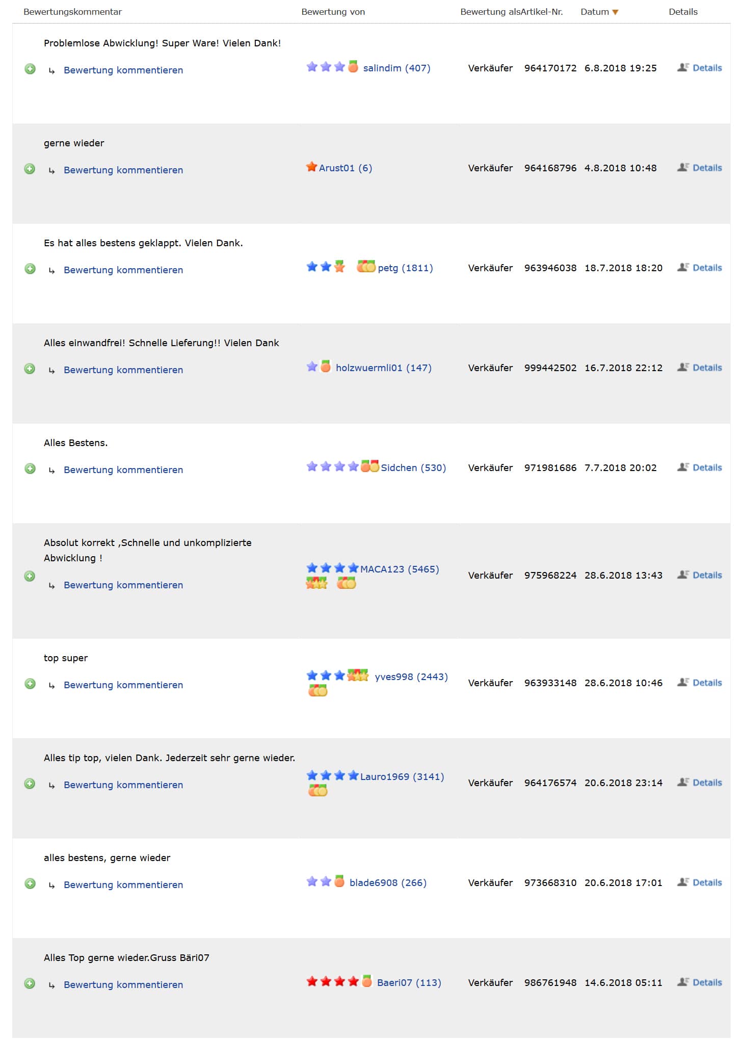
Task: Click the medal icon next to petg
Action: coord(366,266)
